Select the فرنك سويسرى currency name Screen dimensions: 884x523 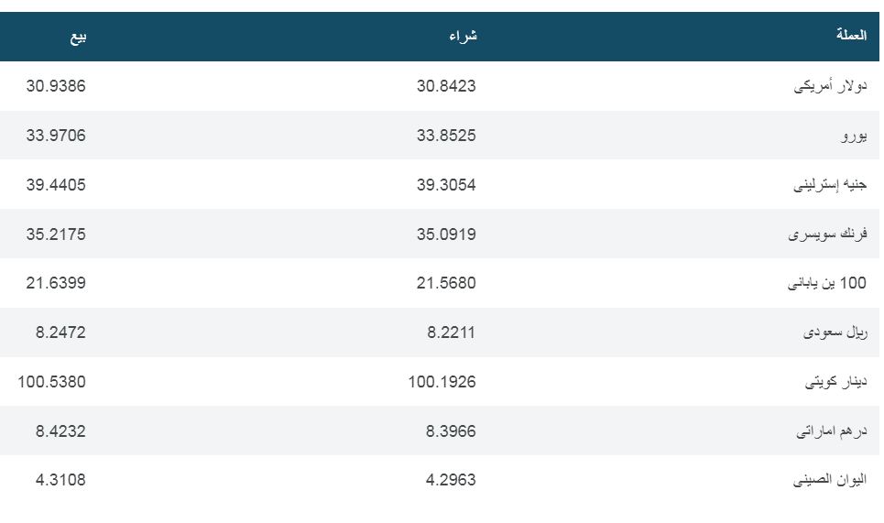pyautogui.click(x=827, y=234)
